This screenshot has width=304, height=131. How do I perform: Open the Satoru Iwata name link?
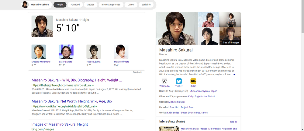66,62
